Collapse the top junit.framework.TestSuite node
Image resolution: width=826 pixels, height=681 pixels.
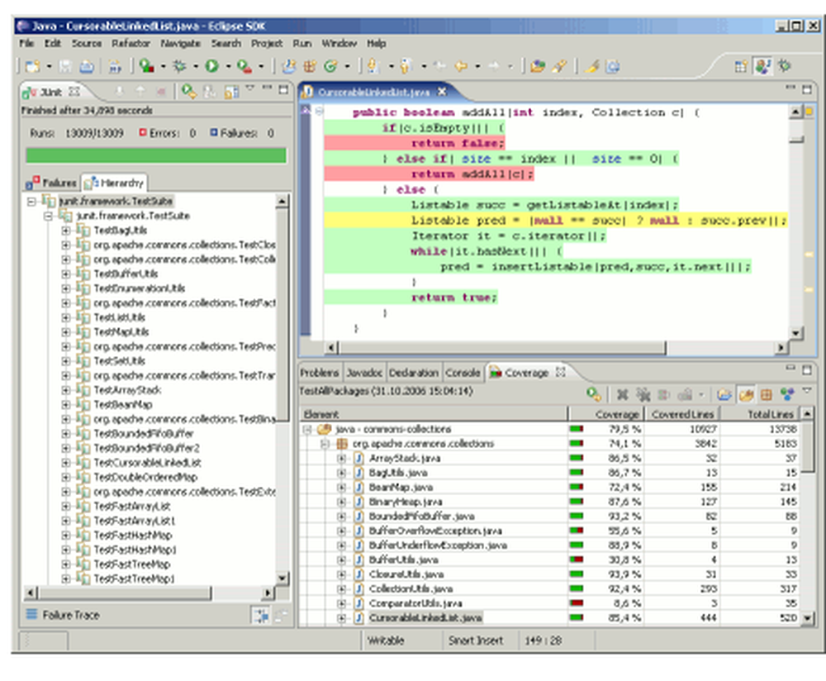pos(31,202)
